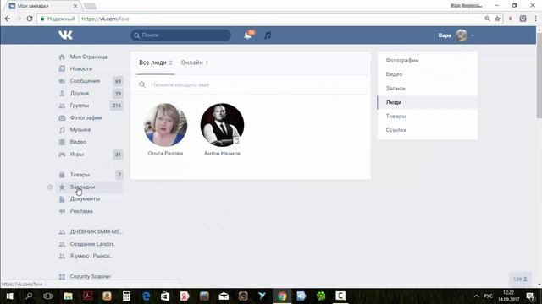
Task: Open the ДНЕВНИК SMM-МЕ... group link
Action: pyautogui.click(x=96, y=231)
